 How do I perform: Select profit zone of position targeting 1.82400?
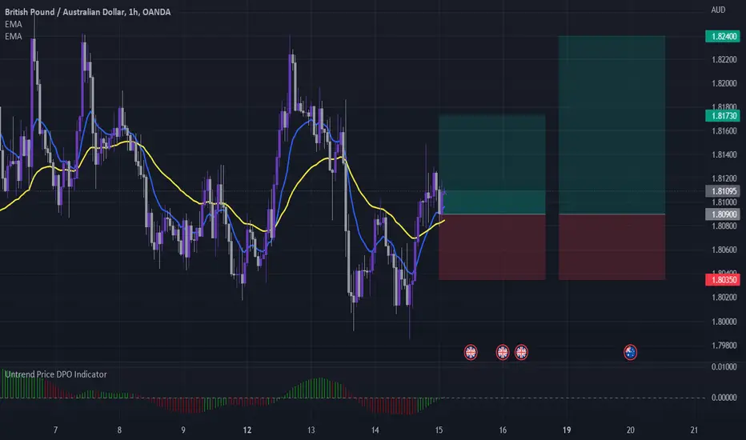612,125
